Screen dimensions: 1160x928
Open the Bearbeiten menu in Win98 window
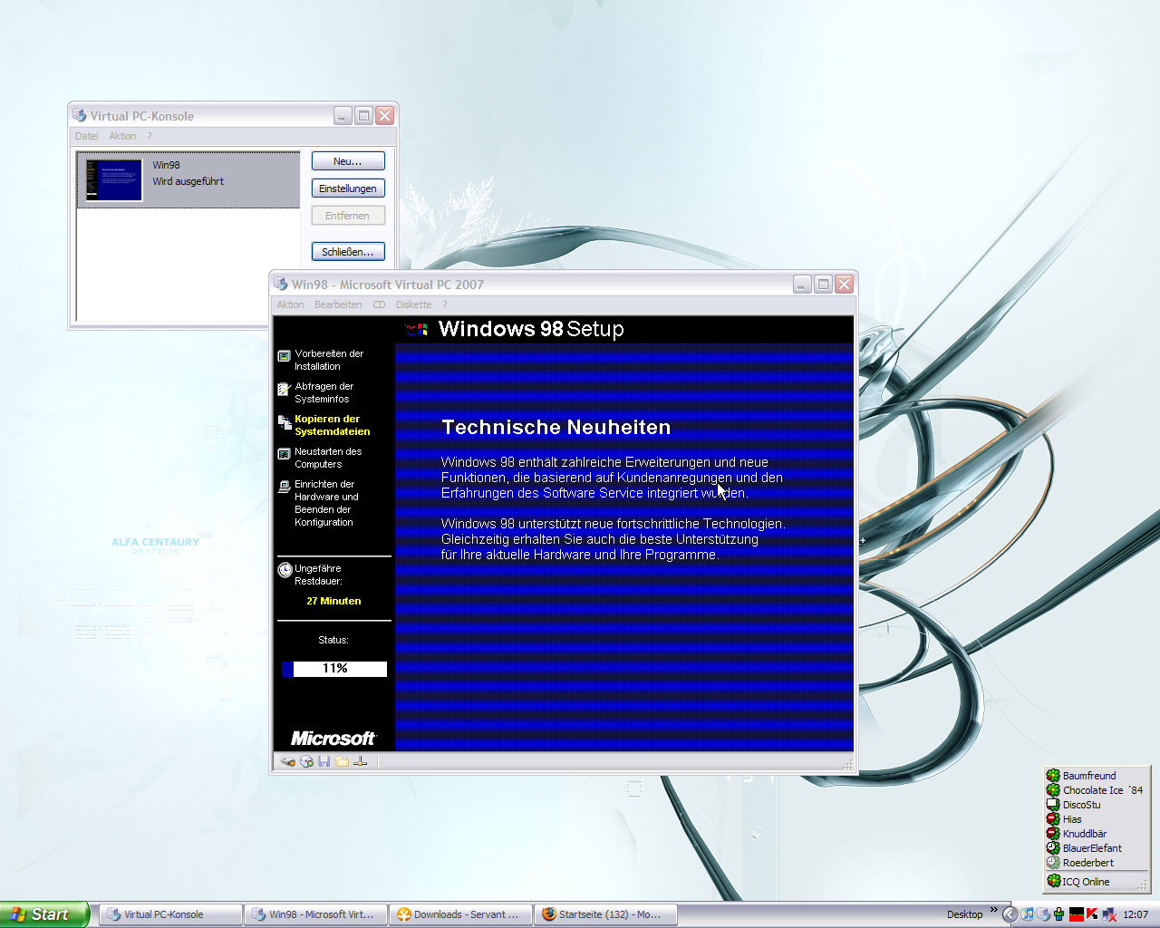point(338,304)
